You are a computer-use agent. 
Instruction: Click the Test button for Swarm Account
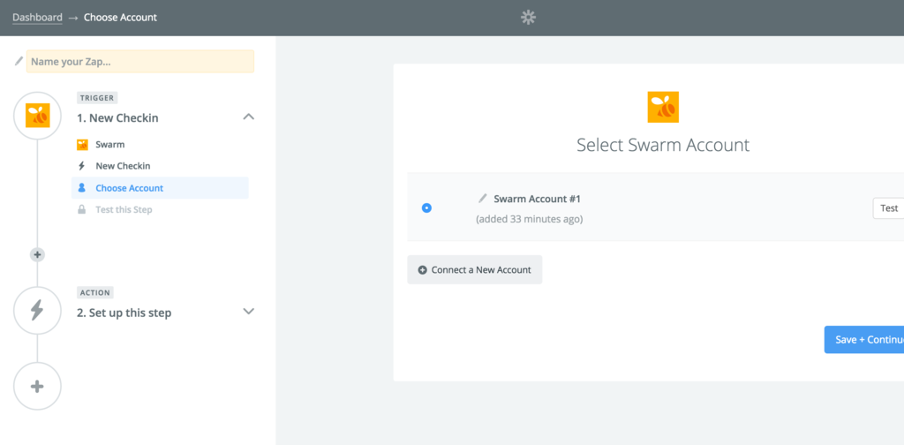[888, 208]
